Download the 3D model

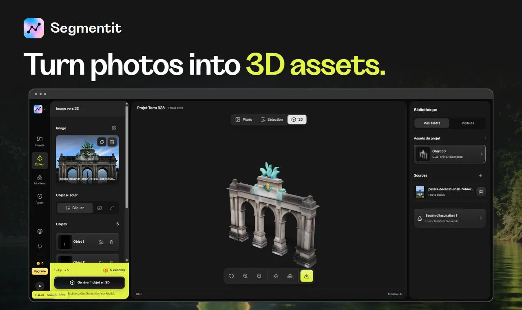coord(307,276)
